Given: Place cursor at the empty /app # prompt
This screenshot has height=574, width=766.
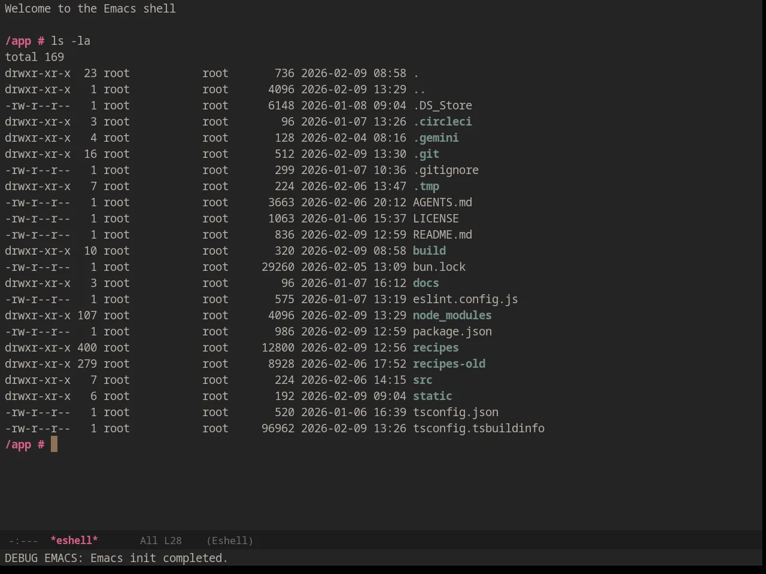Looking at the screenshot, I should pyautogui.click(x=54, y=444).
